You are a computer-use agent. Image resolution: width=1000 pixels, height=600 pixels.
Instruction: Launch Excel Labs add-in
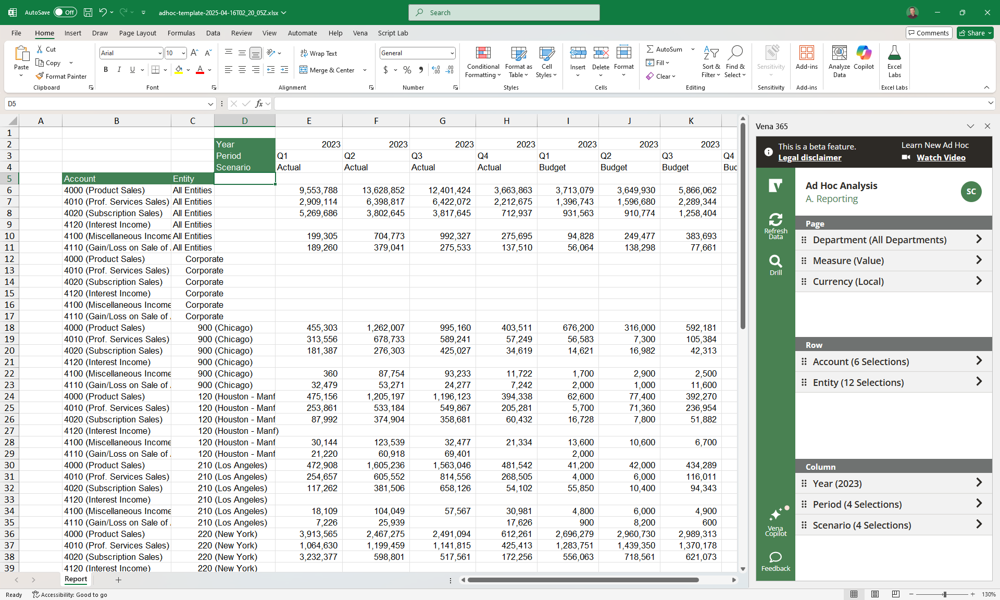pyautogui.click(x=895, y=61)
